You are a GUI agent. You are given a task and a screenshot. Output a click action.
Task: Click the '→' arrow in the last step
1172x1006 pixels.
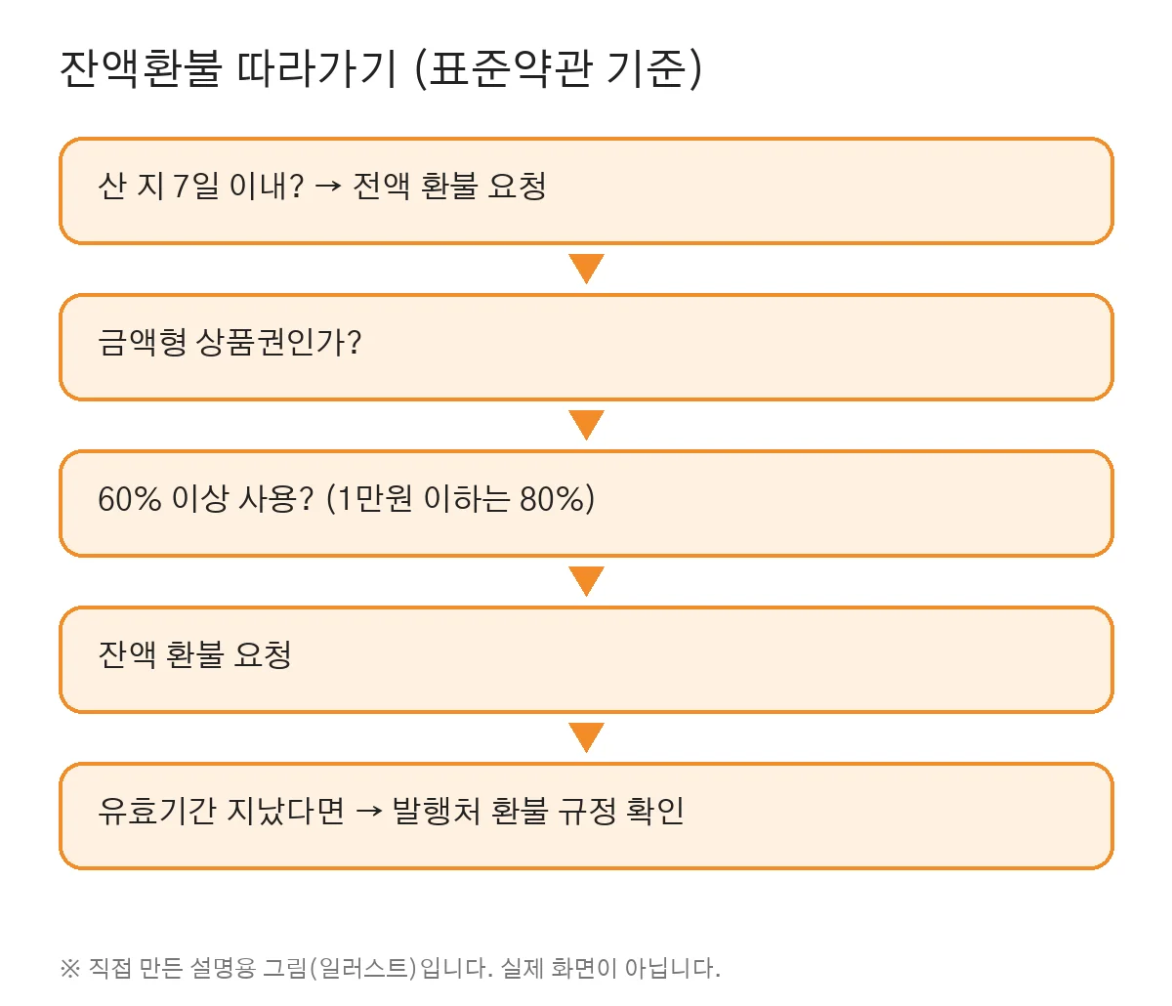pos(368,812)
